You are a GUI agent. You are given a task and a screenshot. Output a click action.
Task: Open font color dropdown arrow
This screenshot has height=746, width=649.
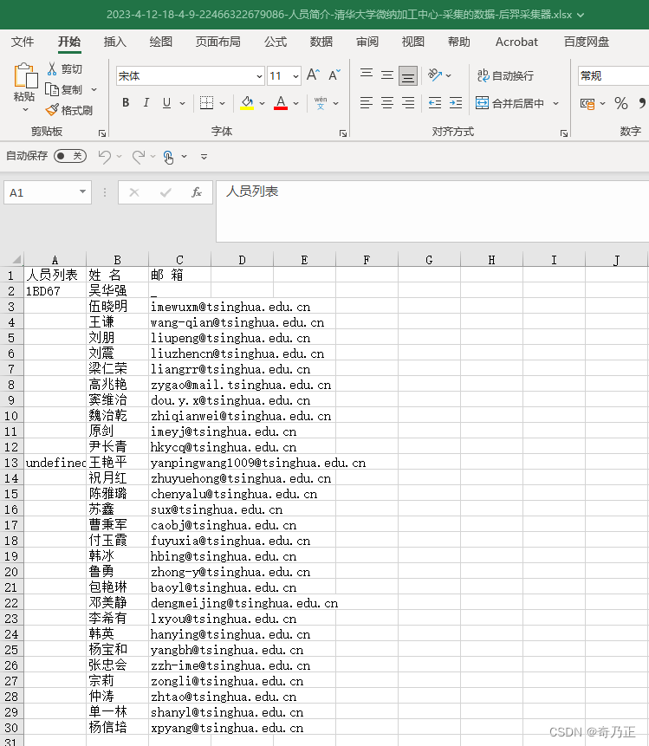point(296,103)
